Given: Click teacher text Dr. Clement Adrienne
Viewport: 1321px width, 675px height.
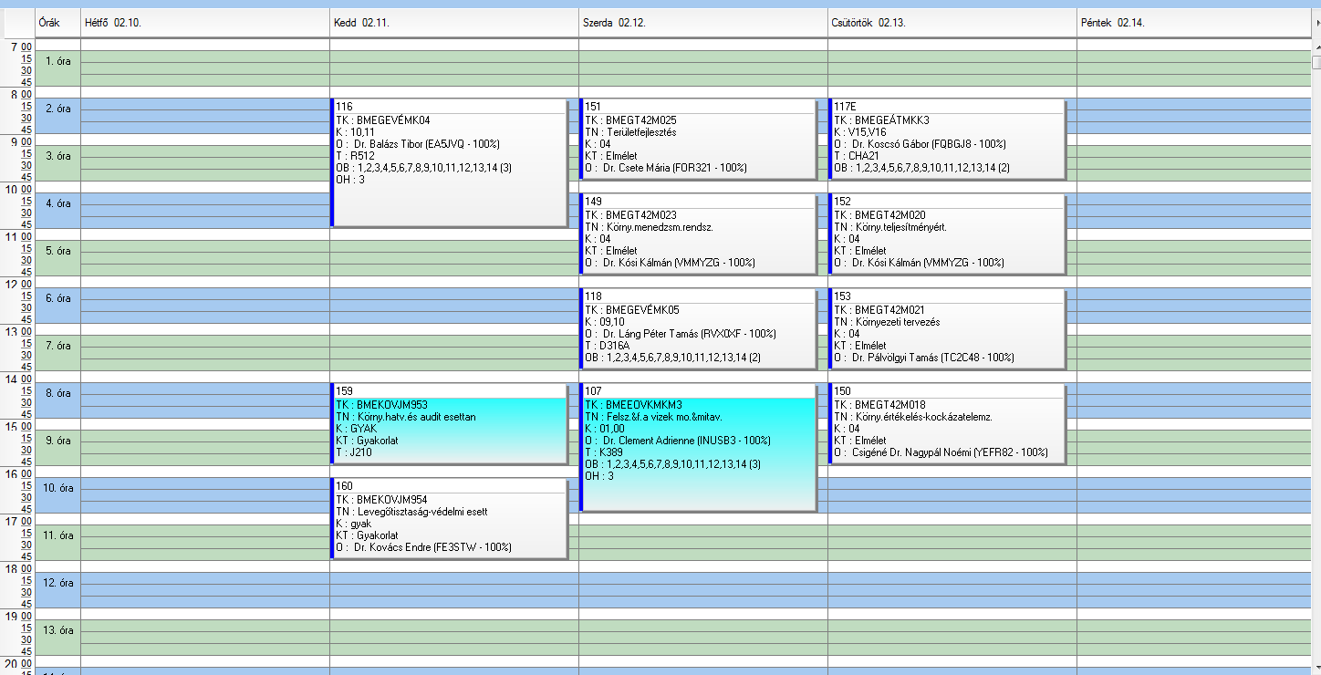Looking at the screenshot, I should point(649,441).
